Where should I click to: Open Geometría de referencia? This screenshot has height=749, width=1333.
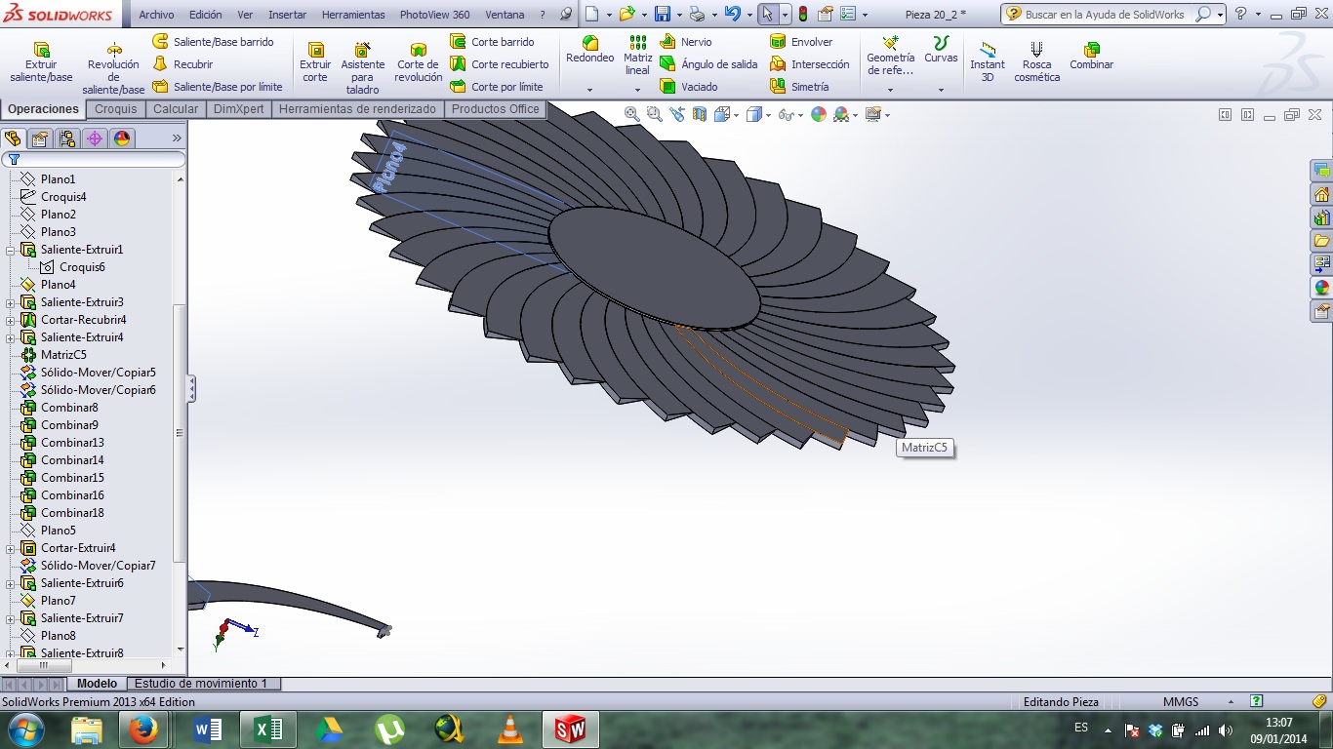pos(890,57)
